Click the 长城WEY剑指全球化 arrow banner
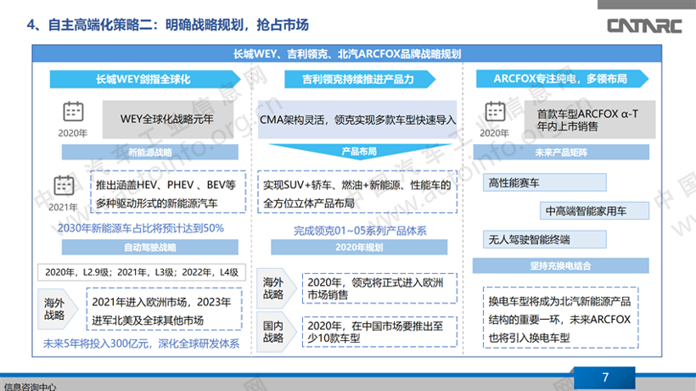The height and width of the screenshot is (391, 696). (145, 80)
